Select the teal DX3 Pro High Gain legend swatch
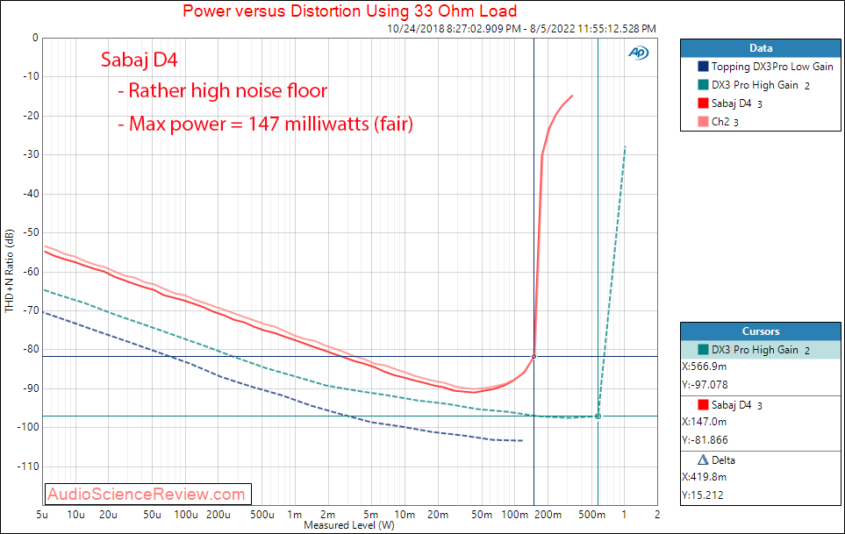845x534 pixels. [703, 84]
